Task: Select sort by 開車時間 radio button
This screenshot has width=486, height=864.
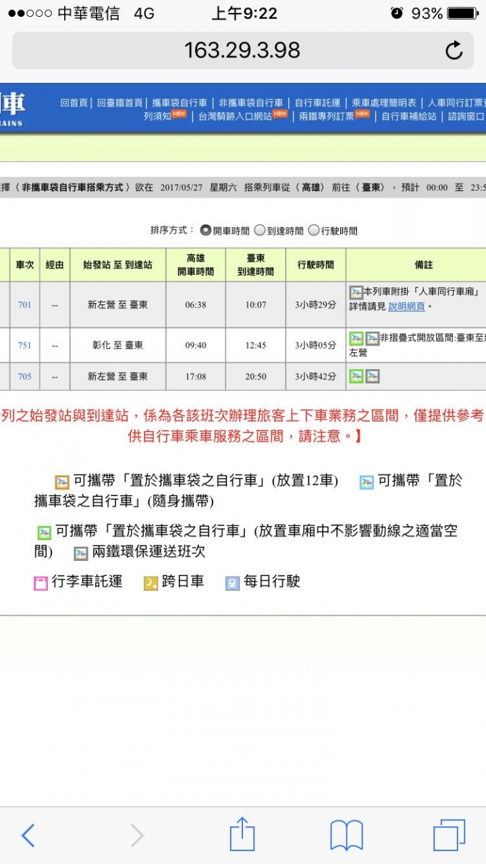Action: (x=205, y=230)
